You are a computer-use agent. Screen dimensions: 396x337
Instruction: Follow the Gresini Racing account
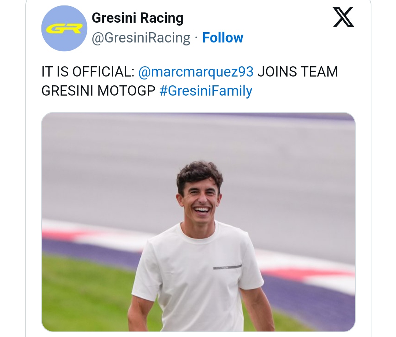click(x=223, y=38)
